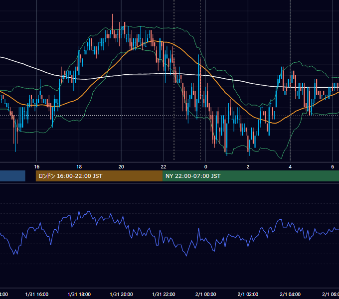The height and width of the screenshot is (299, 339).
Task: Click the '0' hour label on price chart axis
Action: coord(205,167)
